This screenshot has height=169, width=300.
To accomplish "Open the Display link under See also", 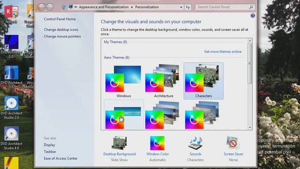I will coord(49,145).
